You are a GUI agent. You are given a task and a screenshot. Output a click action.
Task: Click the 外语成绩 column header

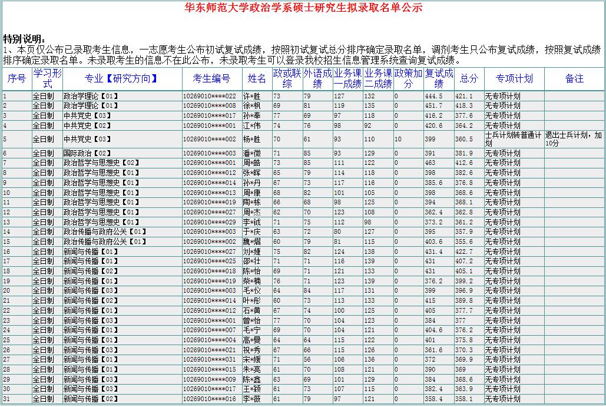pos(317,79)
